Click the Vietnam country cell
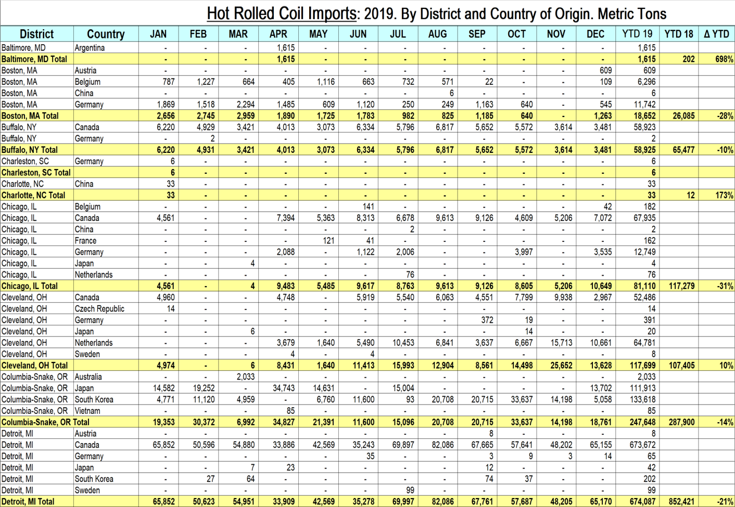Viewport: 735px width, 507px height. pyautogui.click(x=87, y=411)
